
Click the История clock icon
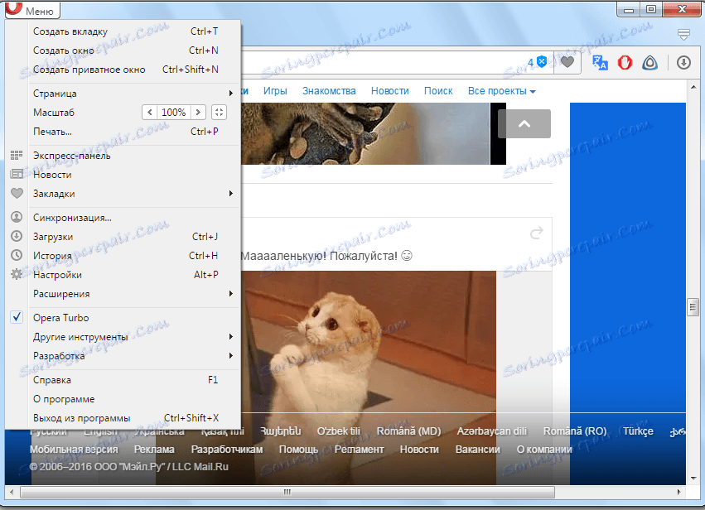17,255
